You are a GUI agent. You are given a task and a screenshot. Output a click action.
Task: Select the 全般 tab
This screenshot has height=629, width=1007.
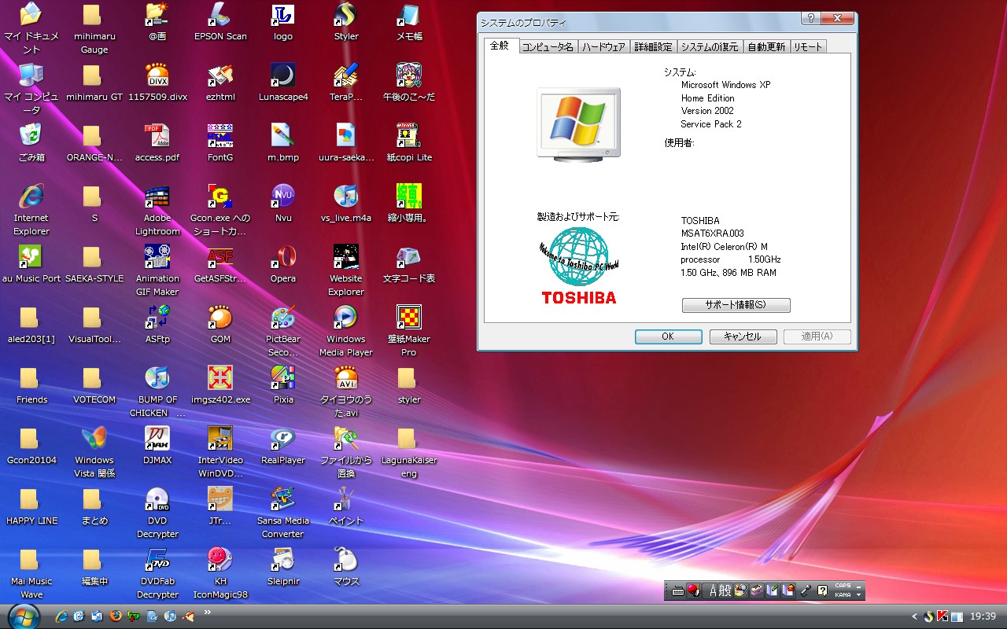point(500,46)
